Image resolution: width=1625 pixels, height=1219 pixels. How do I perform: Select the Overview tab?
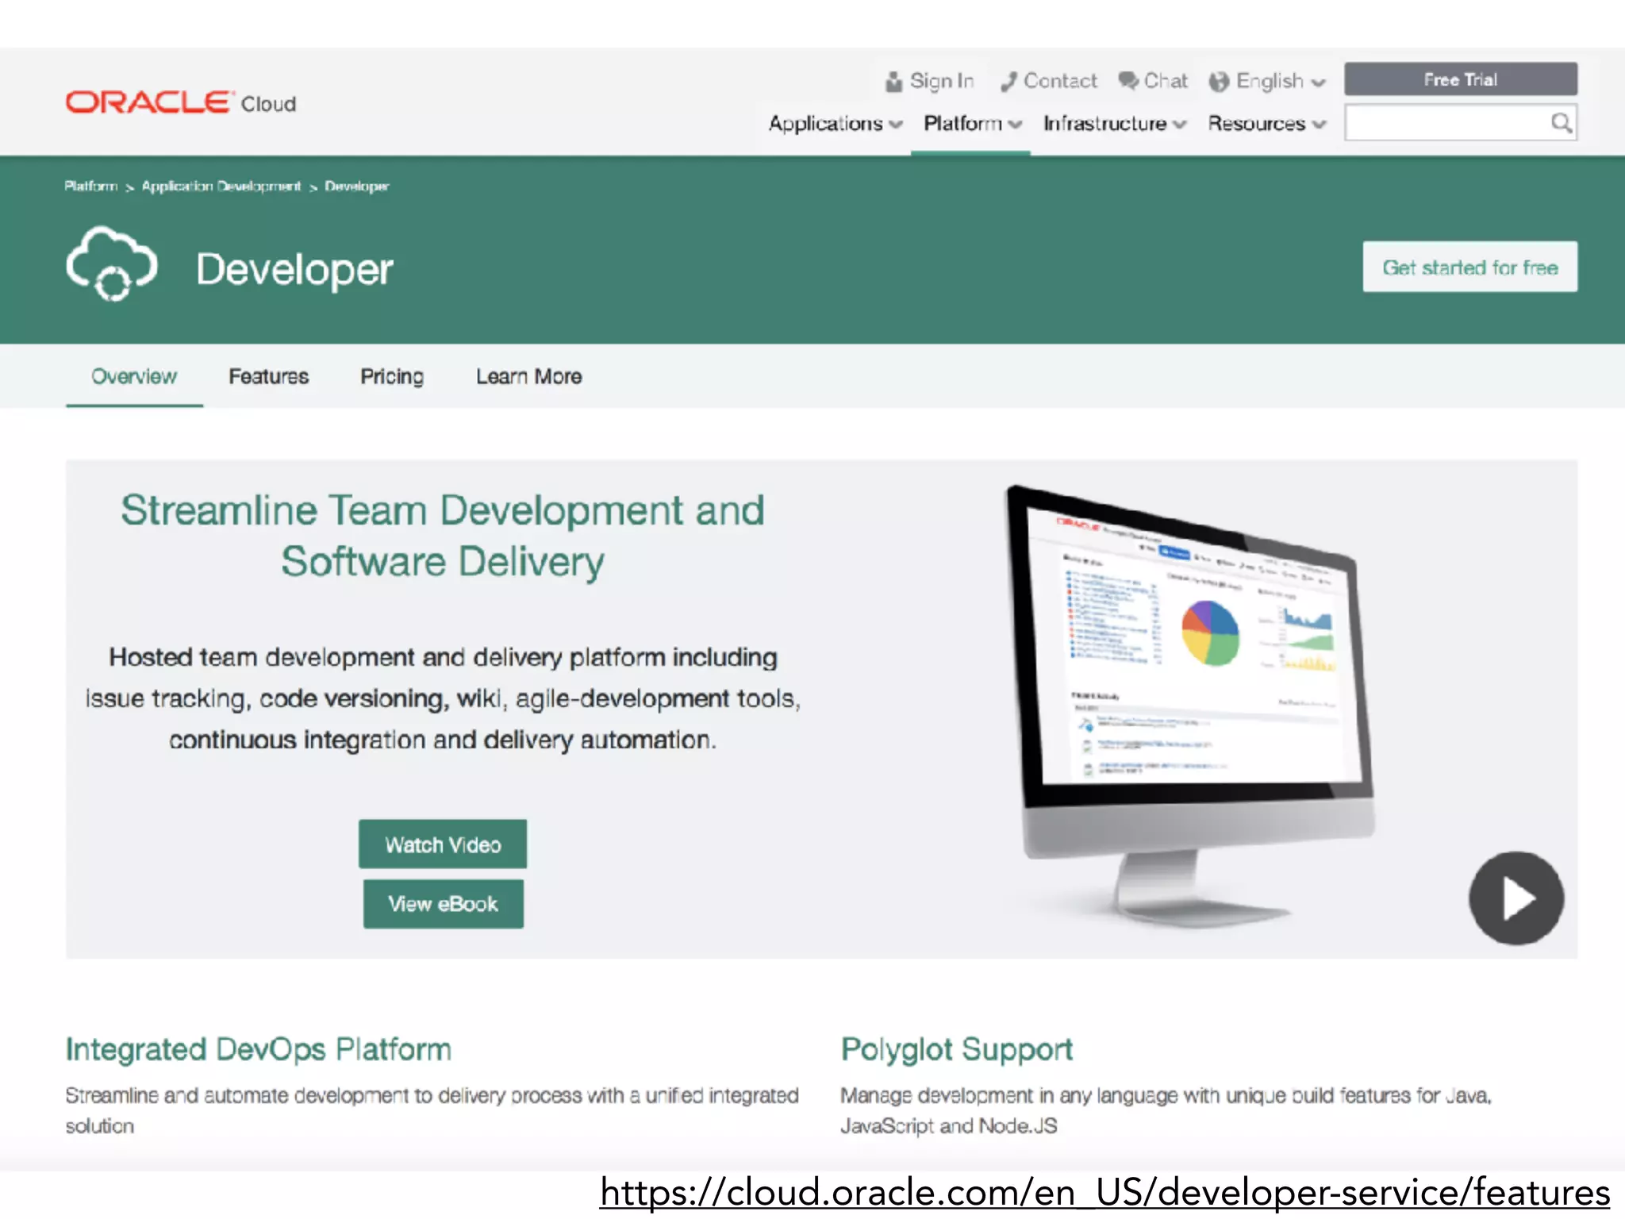(x=134, y=376)
